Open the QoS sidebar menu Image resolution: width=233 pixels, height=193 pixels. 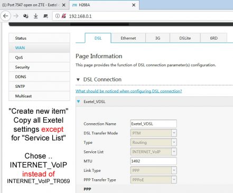click(x=39, y=58)
